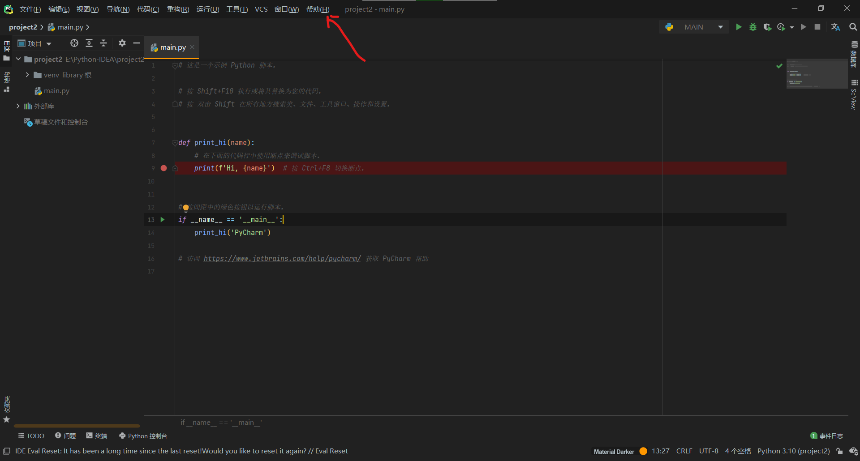This screenshot has width=860, height=461.
Task: Open the 问题 tool window
Action: (65, 436)
